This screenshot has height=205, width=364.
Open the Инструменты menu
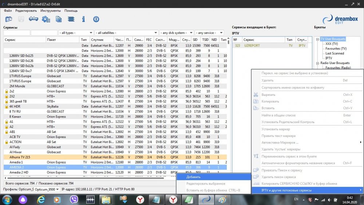51,11
